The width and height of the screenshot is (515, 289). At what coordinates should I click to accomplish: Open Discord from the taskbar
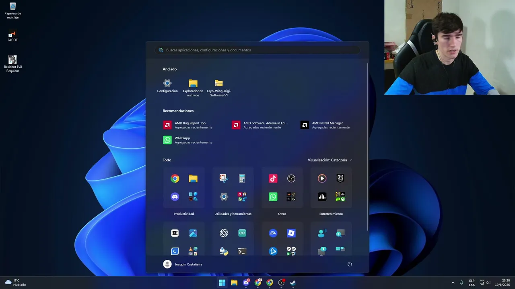(246, 283)
